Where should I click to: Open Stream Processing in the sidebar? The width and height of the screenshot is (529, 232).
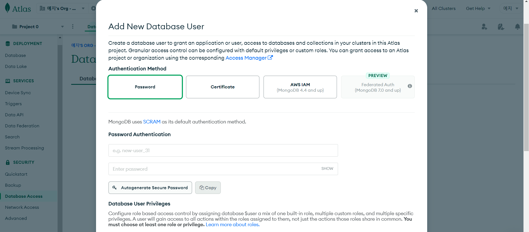pyautogui.click(x=24, y=148)
